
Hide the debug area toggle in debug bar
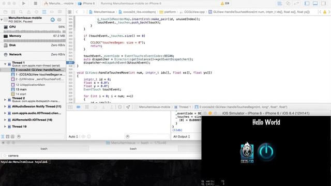pos(70,107)
